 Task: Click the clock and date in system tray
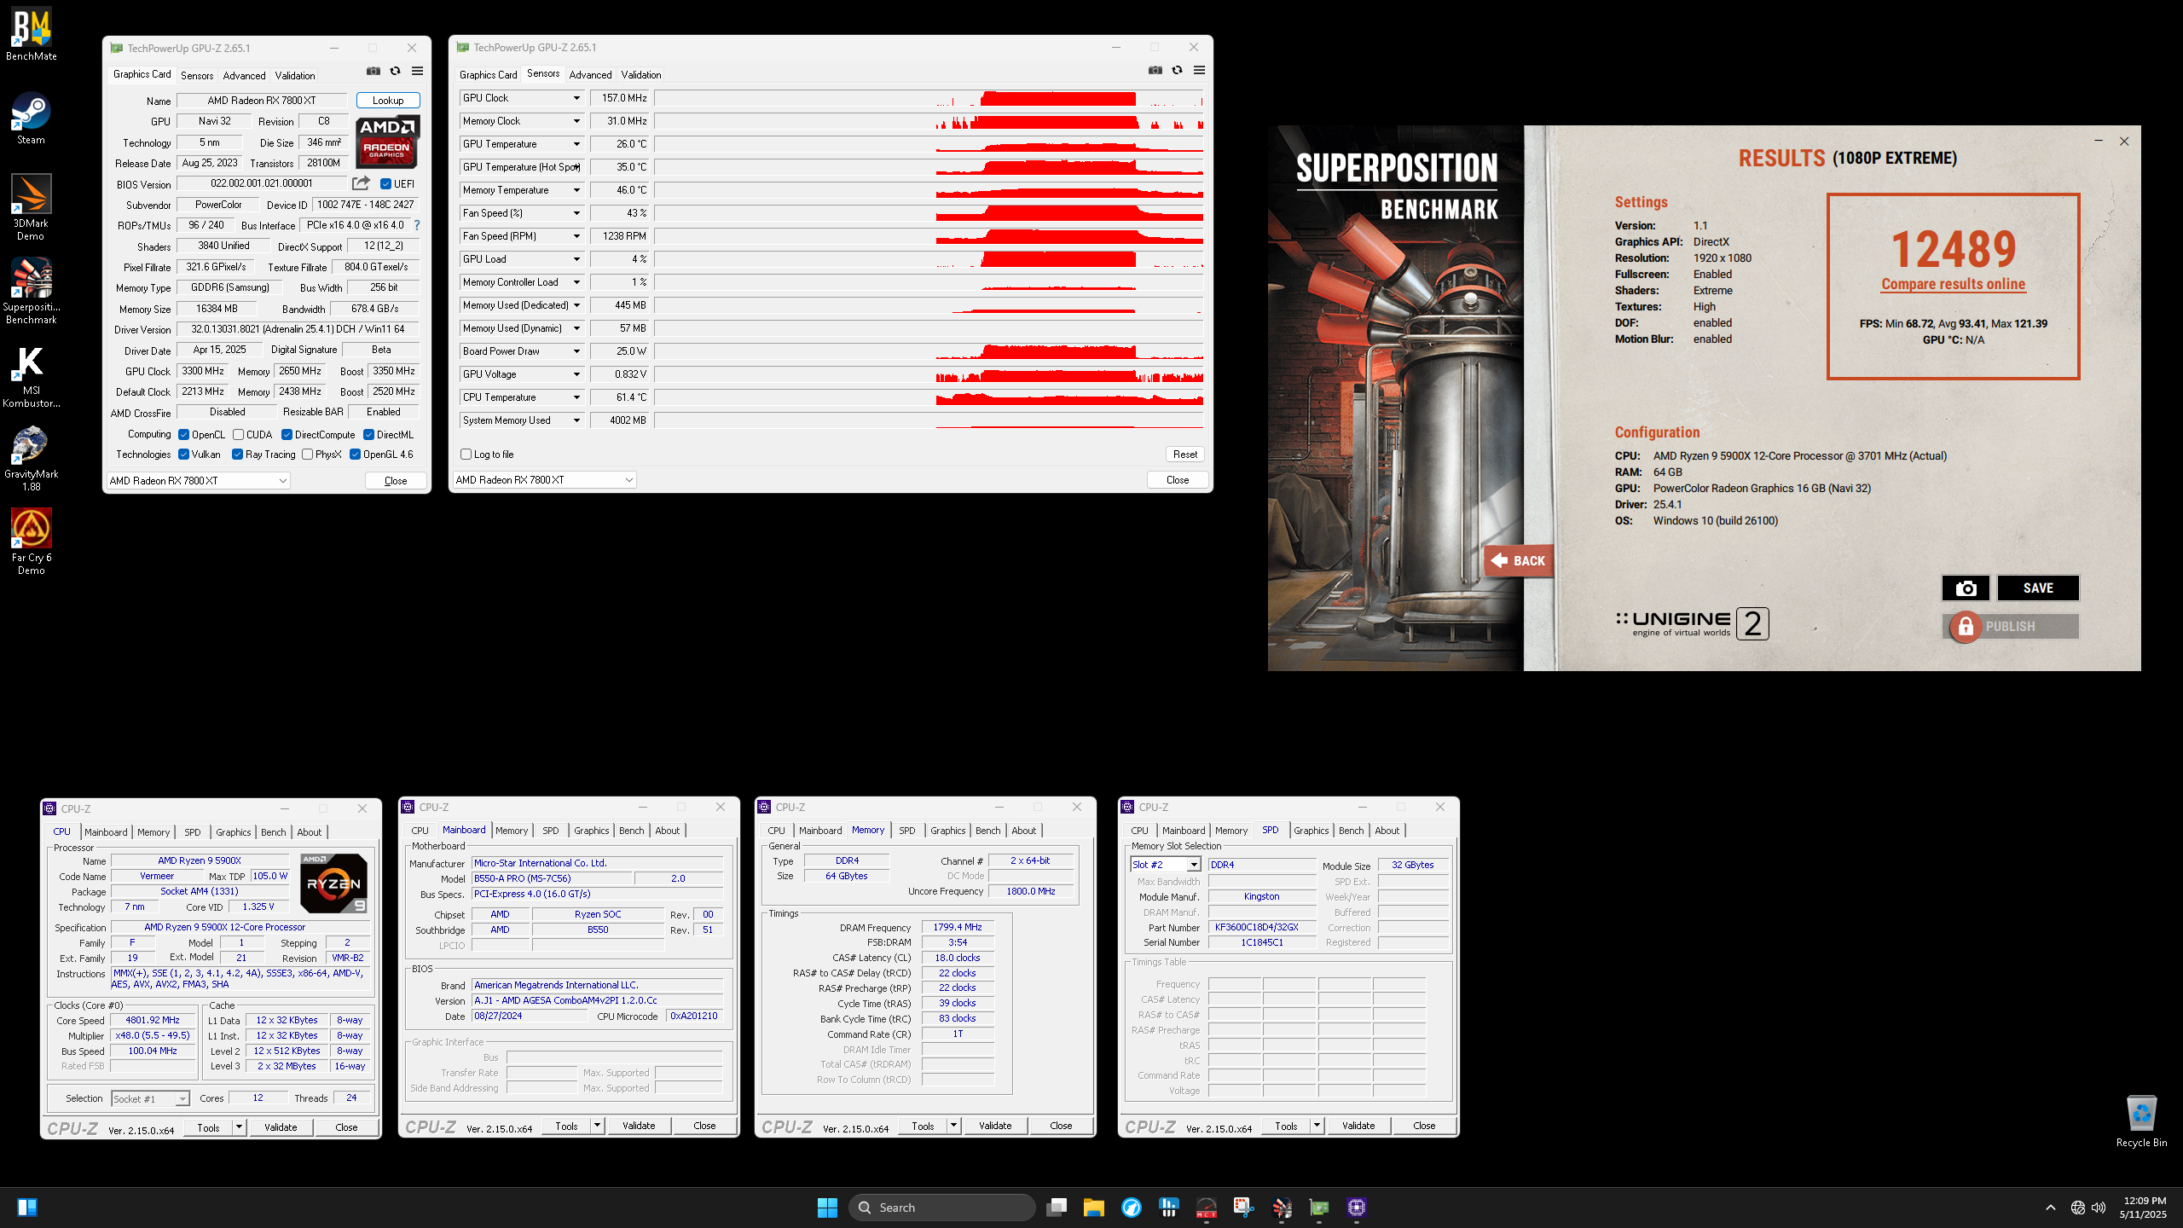2145,1208
